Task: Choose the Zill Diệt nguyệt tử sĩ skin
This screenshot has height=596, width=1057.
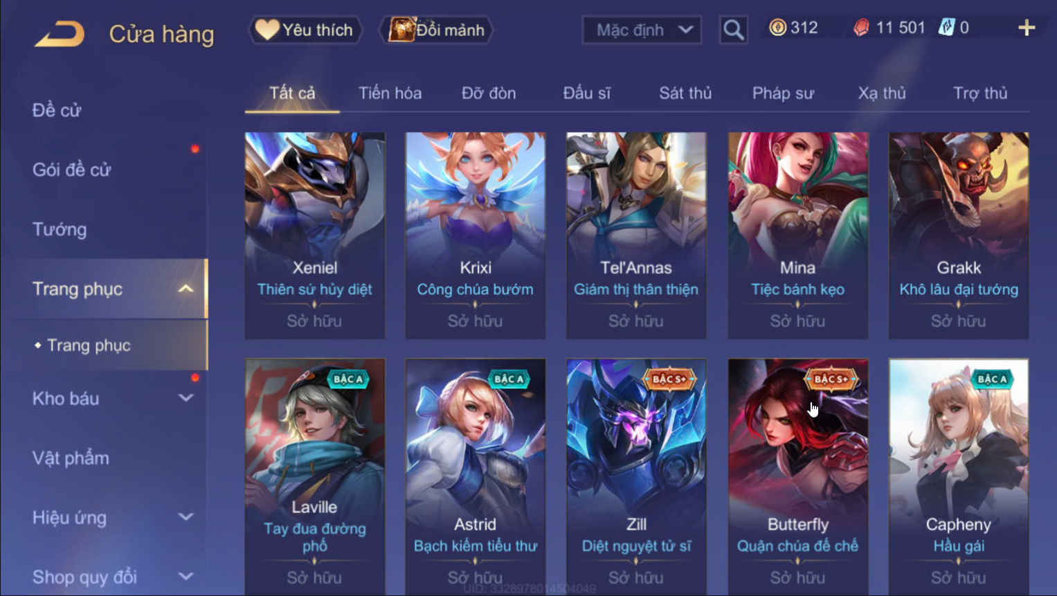Action: point(636,476)
